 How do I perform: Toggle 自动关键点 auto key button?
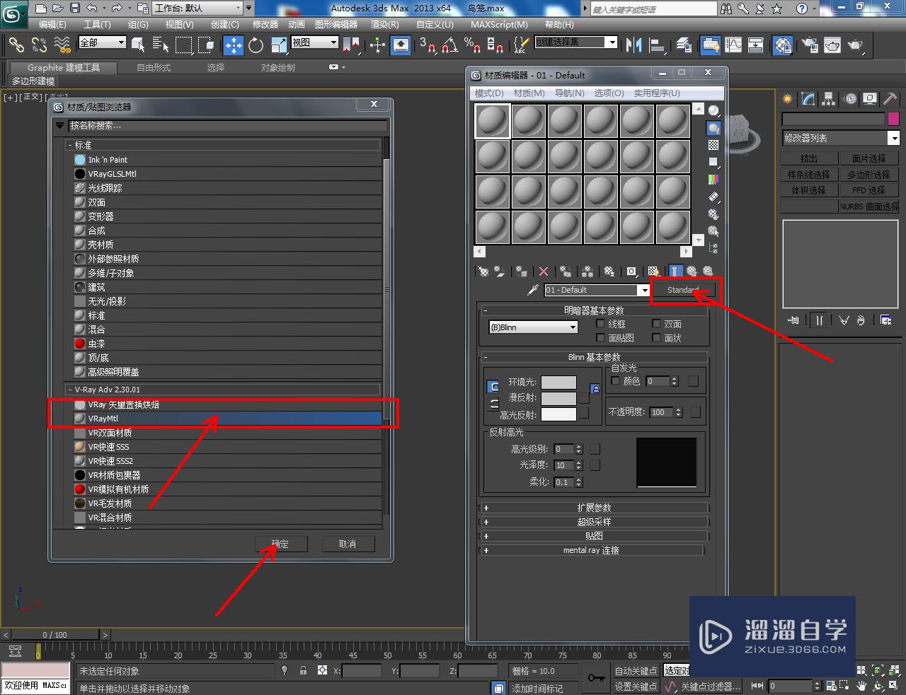tap(636, 671)
